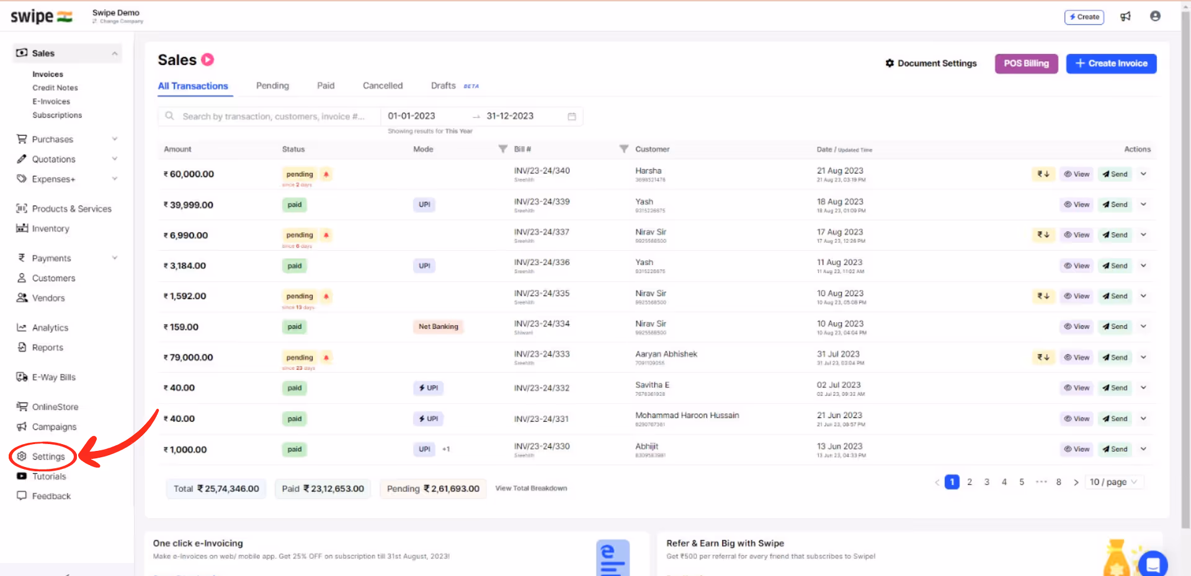Click the Mode column filter icon

[503, 149]
